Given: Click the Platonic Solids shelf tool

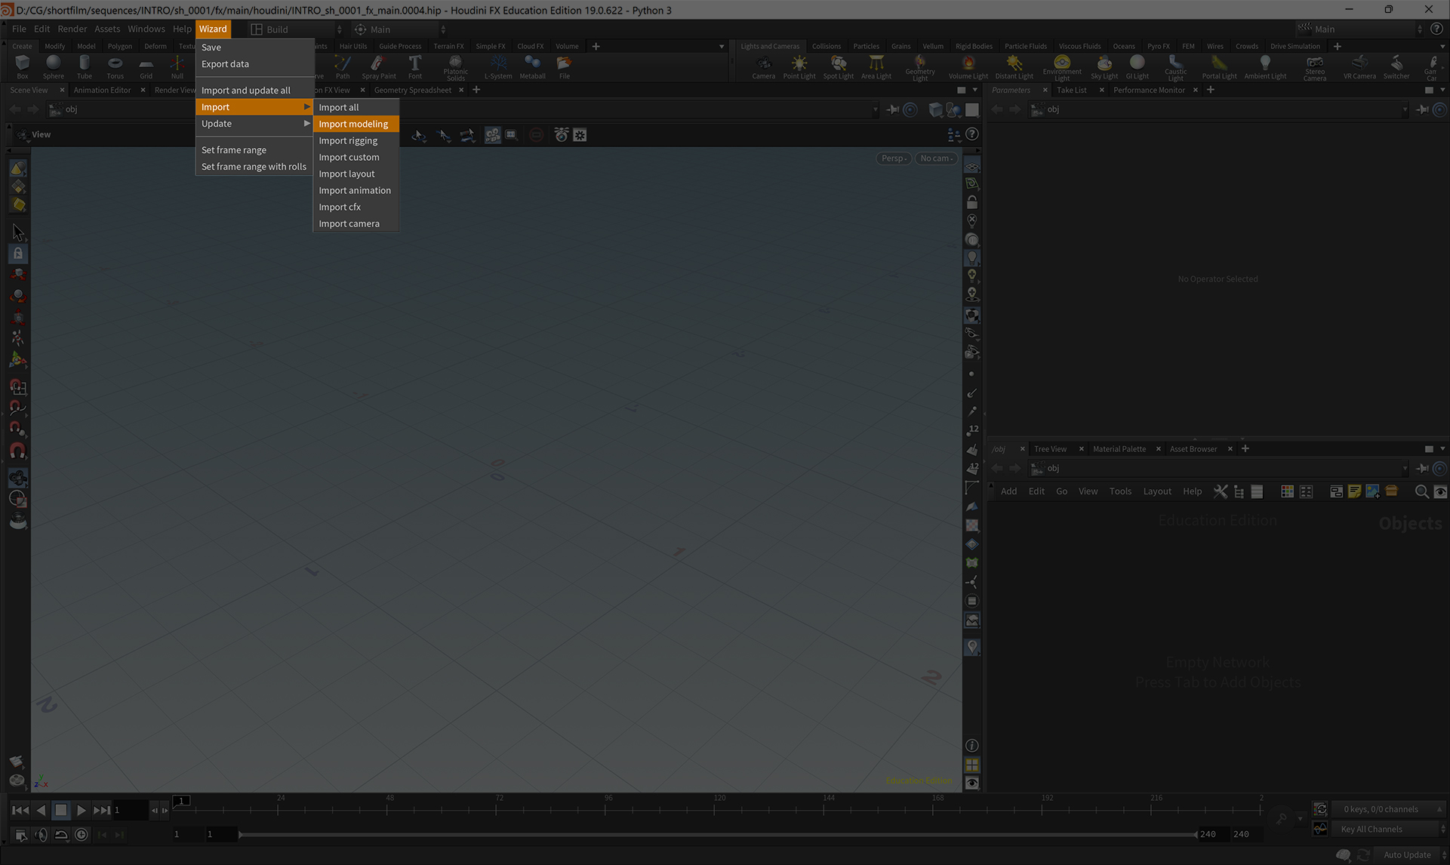Looking at the screenshot, I should (x=456, y=68).
